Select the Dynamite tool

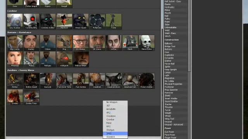click(x=169, y=58)
